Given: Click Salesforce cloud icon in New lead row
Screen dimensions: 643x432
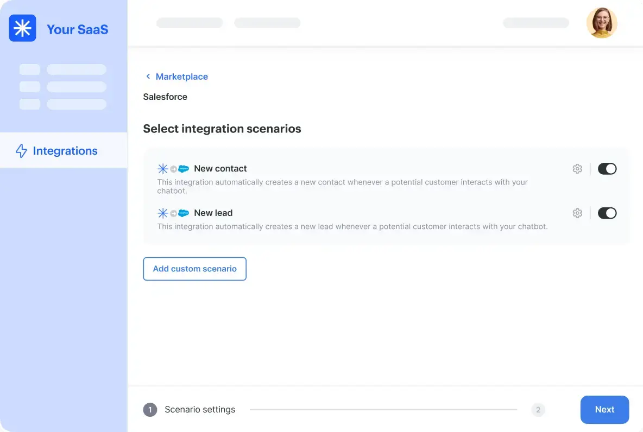Looking at the screenshot, I should pos(184,213).
